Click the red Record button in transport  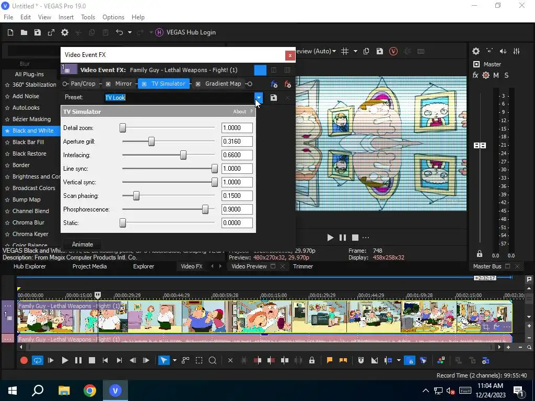[x=24, y=360]
